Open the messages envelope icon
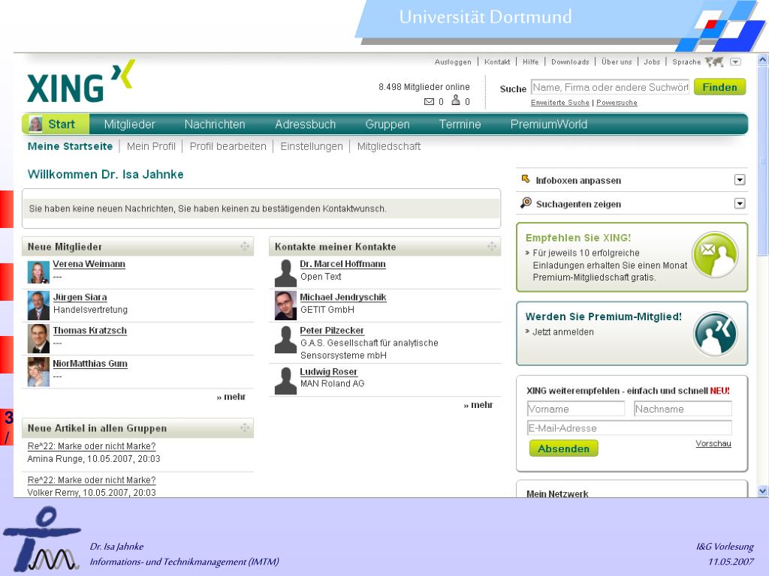The width and height of the screenshot is (769, 576). (429, 101)
